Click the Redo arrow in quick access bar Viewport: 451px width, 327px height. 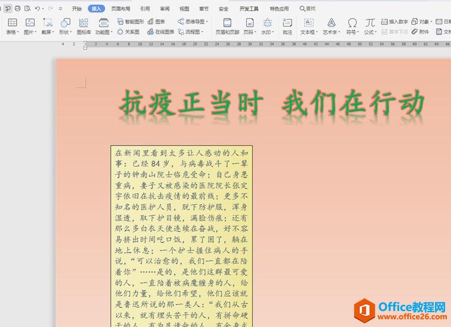pos(51,8)
